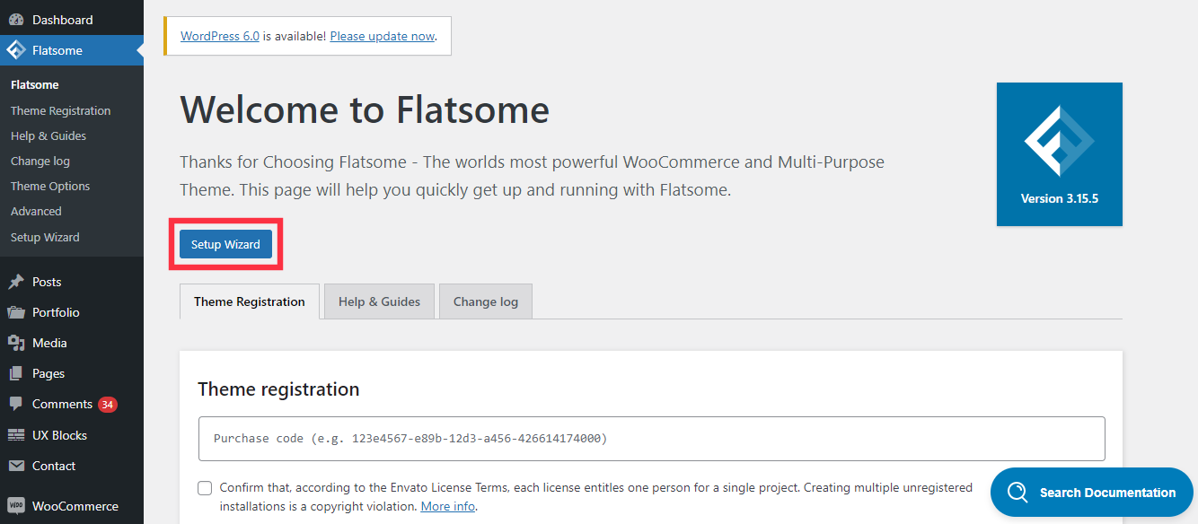Click the Flatsome logo version badge
The image size is (1198, 524).
point(1060,154)
